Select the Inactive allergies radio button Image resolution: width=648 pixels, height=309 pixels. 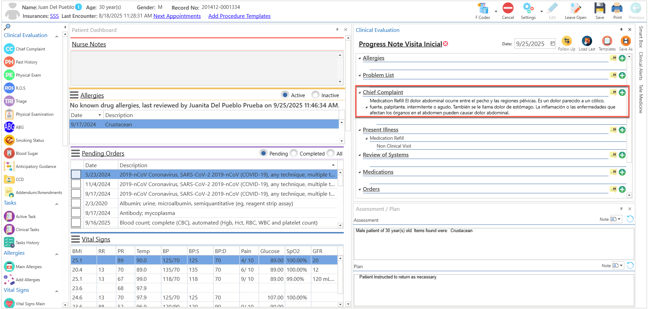pyautogui.click(x=315, y=95)
